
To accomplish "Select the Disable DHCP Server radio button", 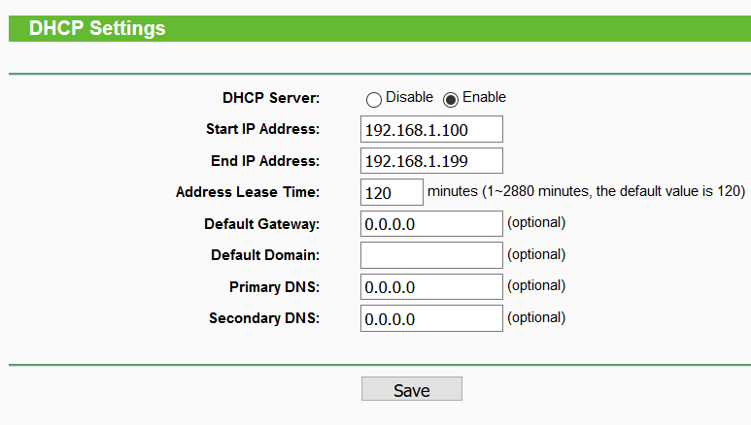I will tap(374, 100).
